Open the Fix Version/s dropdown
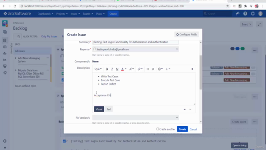 tap(135, 117)
